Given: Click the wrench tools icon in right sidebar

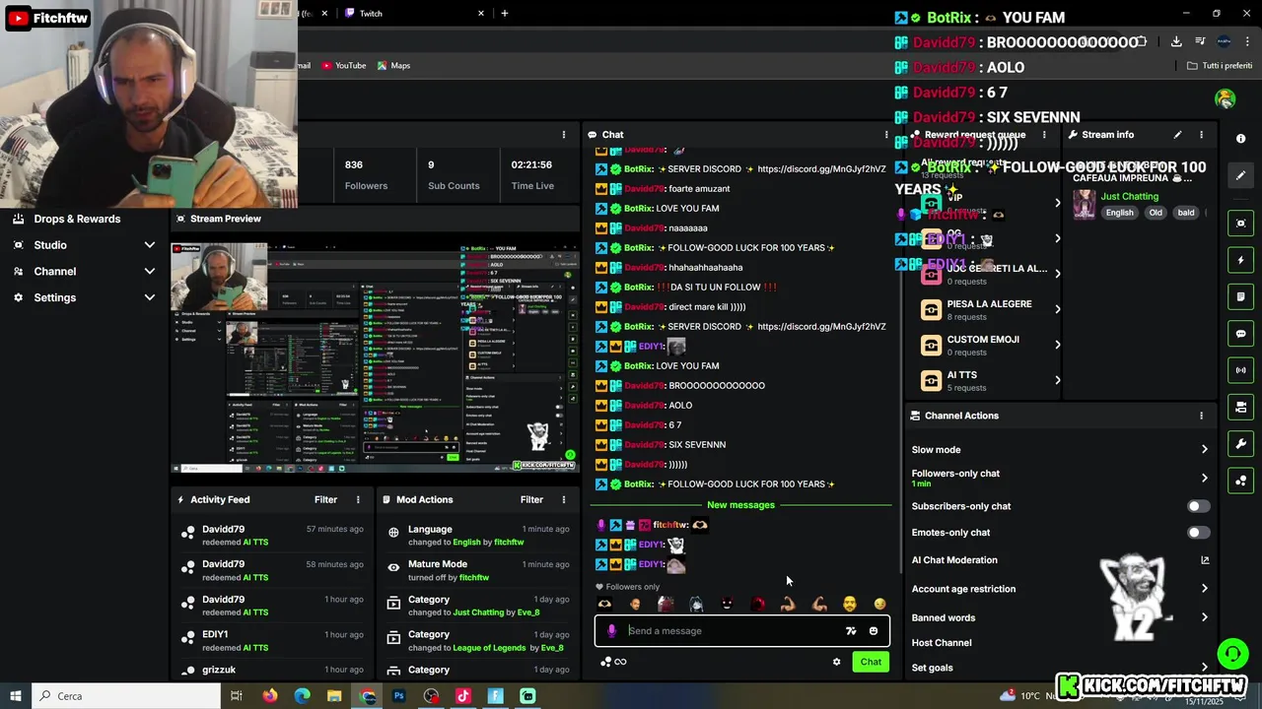Looking at the screenshot, I should 1241,444.
